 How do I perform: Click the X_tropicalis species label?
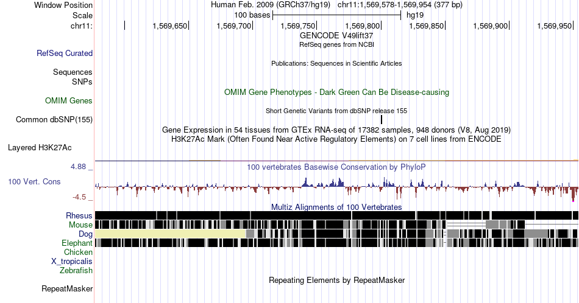click(x=72, y=262)
